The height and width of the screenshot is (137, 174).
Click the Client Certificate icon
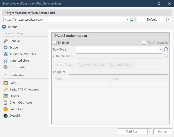6,103
